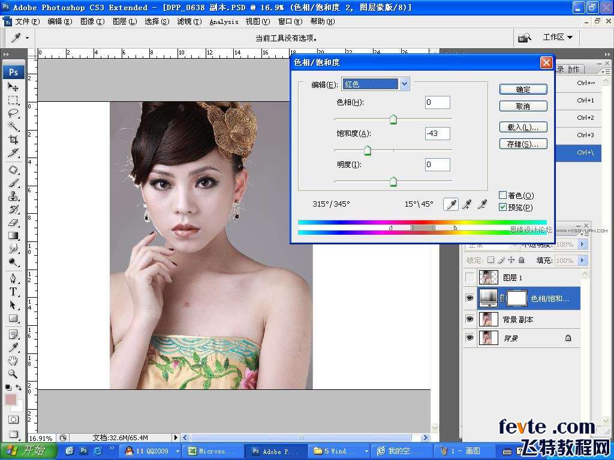Click the plain eyedropper in Hue/Saturation dialog
Screen dimensions: 614x460
(451, 204)
